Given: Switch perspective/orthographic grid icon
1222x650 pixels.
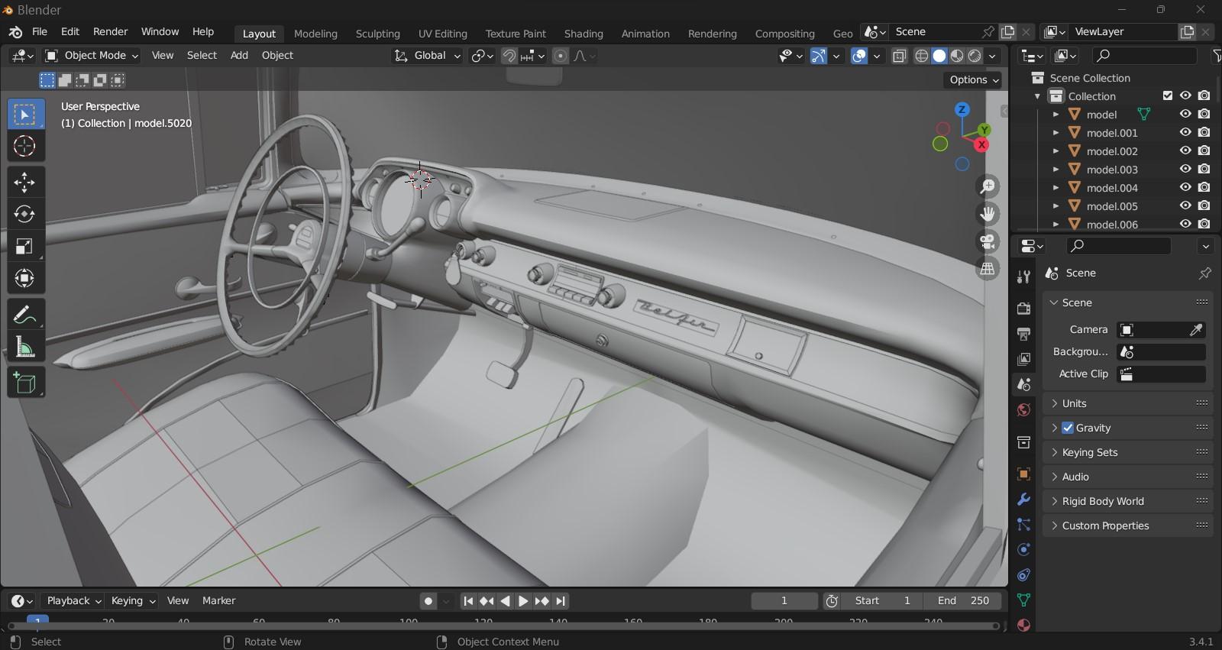Looking at the screenshot, I should 988,269.
